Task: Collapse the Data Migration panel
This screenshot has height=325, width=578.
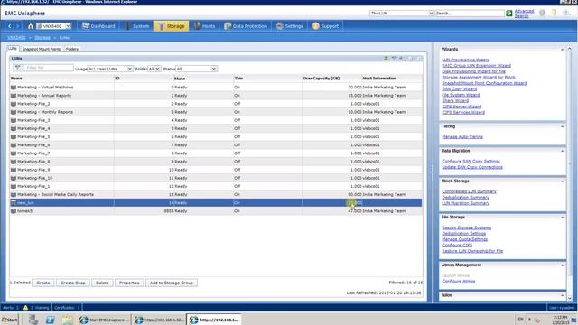Action: 562,151
